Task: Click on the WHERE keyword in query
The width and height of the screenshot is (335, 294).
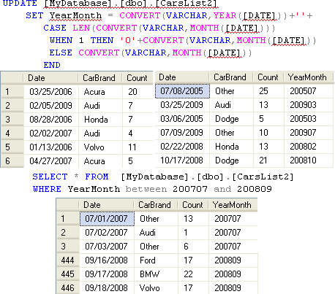Action: (x=47, y=189)
